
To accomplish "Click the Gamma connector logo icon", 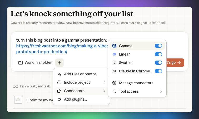I will [114, 46].
